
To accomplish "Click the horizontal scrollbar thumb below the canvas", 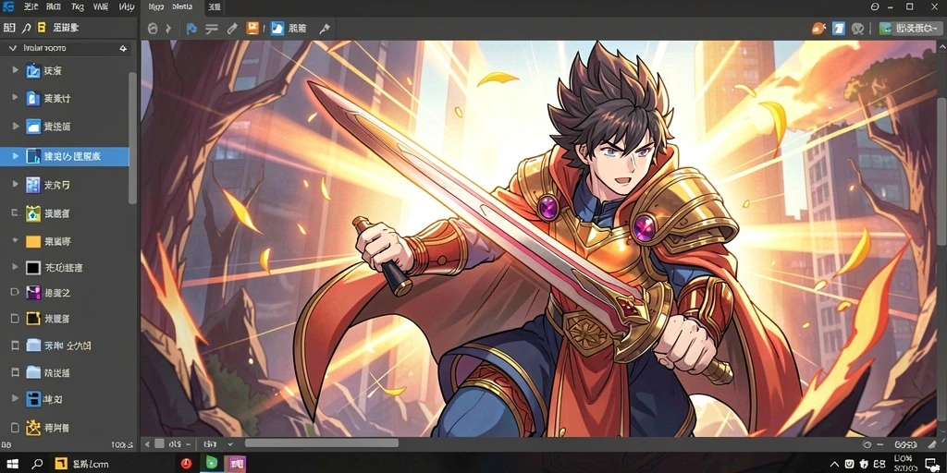I will [321, 443].
